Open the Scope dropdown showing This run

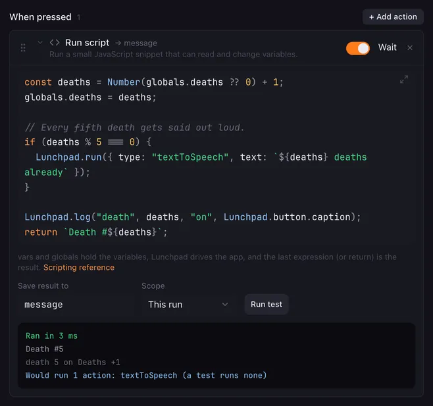click(188, 305)
